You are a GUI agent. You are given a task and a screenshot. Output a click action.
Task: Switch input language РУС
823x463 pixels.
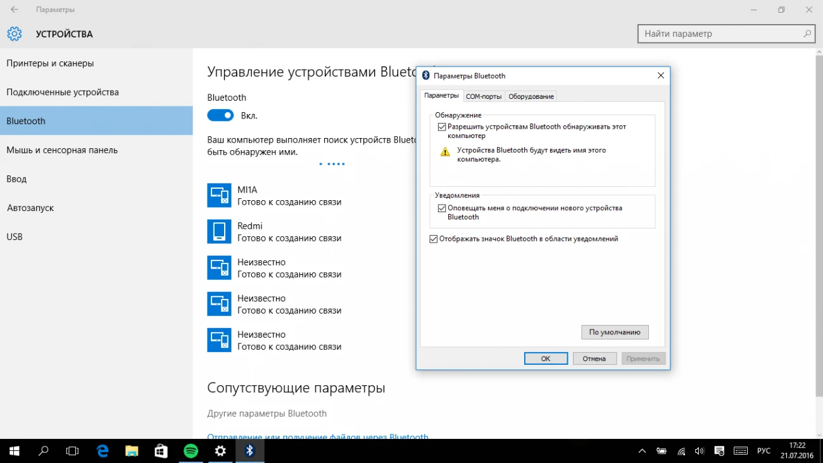(x=763, y=451)
